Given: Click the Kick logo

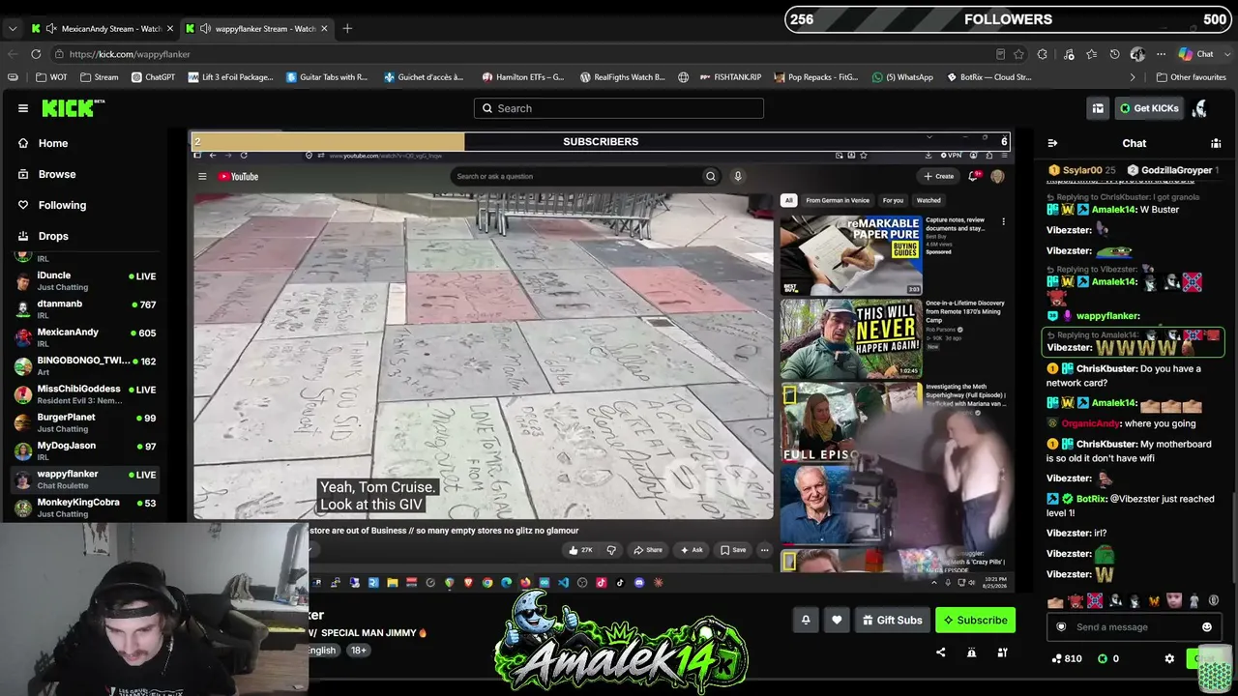Looking at the screenshot, I should coord(73,108).
